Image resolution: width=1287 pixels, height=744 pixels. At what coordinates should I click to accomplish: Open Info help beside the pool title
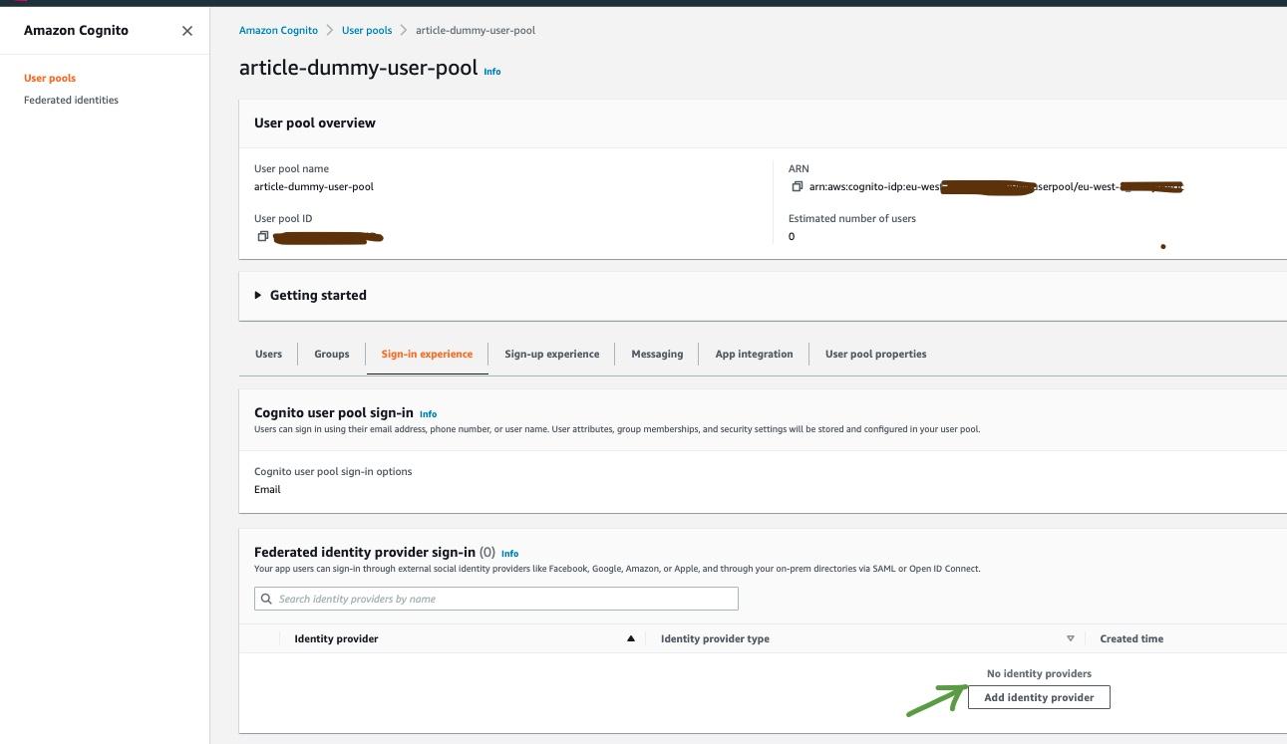[x=491, y=72]
